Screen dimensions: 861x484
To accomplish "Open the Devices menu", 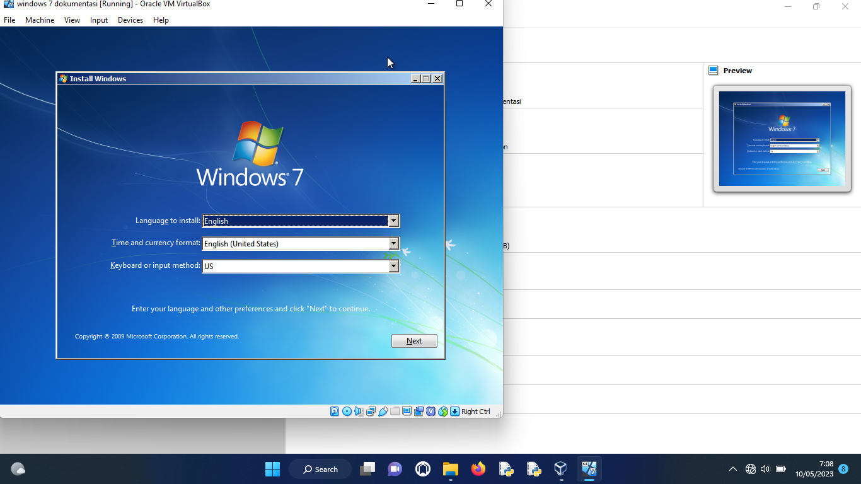I will point(130,20).
